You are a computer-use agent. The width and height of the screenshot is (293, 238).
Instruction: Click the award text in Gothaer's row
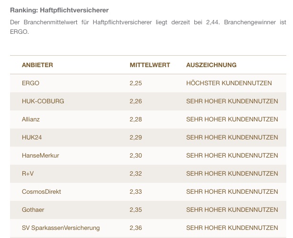pos(232,210)
